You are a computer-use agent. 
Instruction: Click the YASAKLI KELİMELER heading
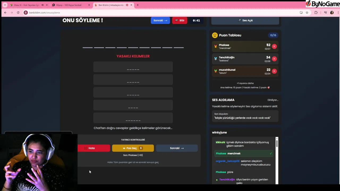(x=133, y=56)
